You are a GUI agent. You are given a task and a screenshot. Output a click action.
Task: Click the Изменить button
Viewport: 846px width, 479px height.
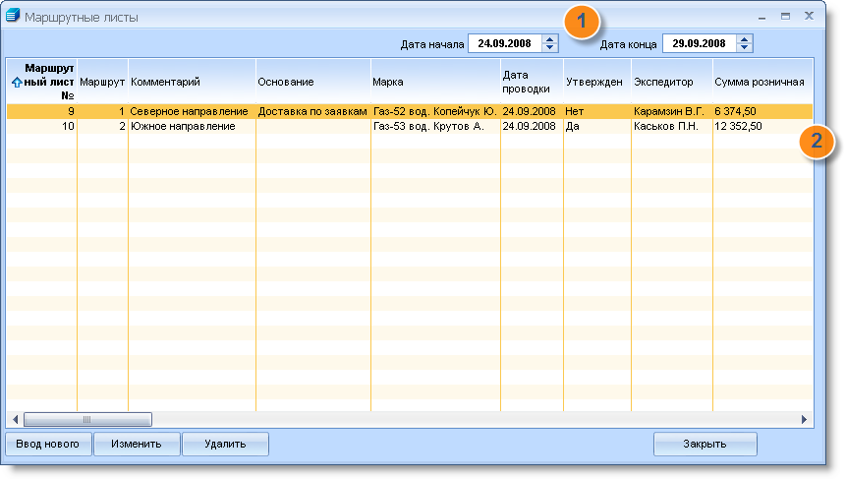137,444
